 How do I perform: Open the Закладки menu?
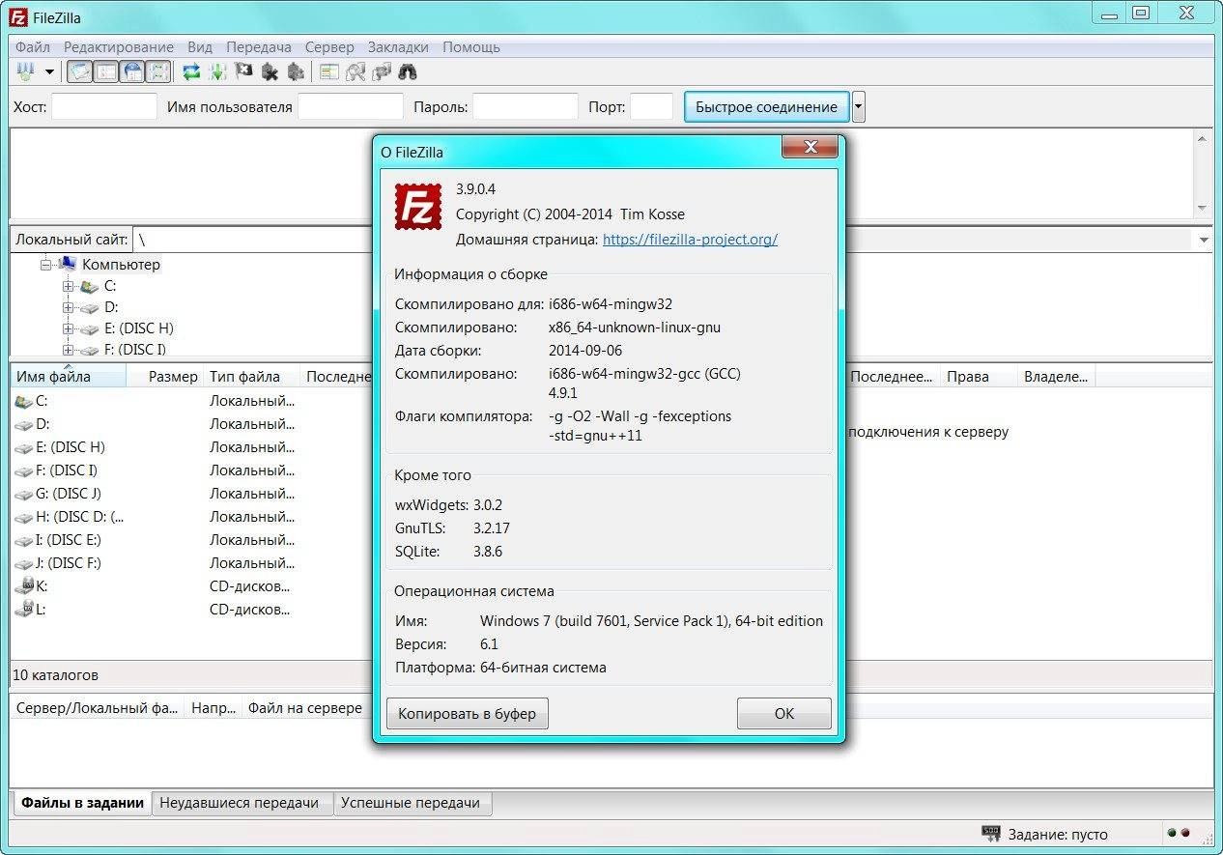pyautogui.click(x=398, y=46)
